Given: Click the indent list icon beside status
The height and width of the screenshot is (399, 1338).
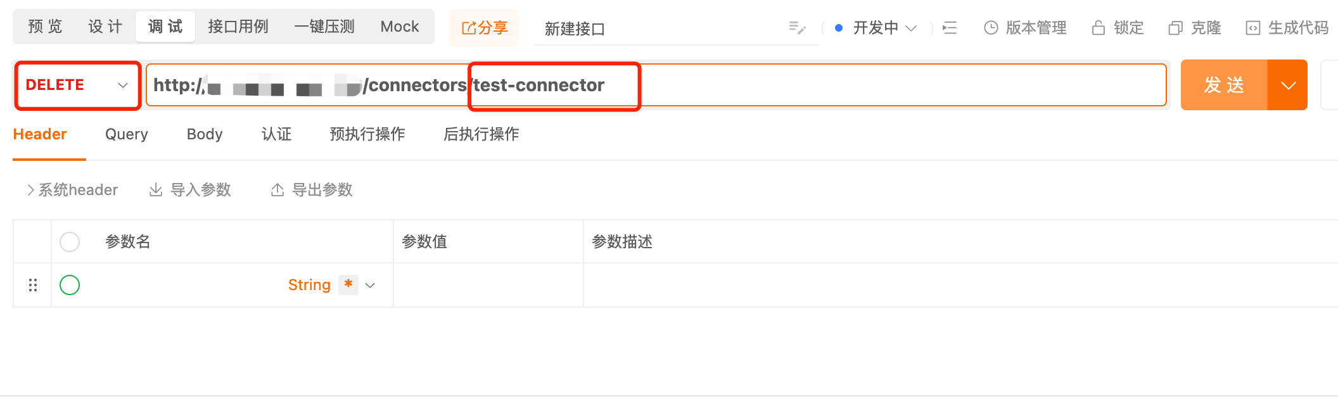Looking at the screenshot, I should click(950, 28).
